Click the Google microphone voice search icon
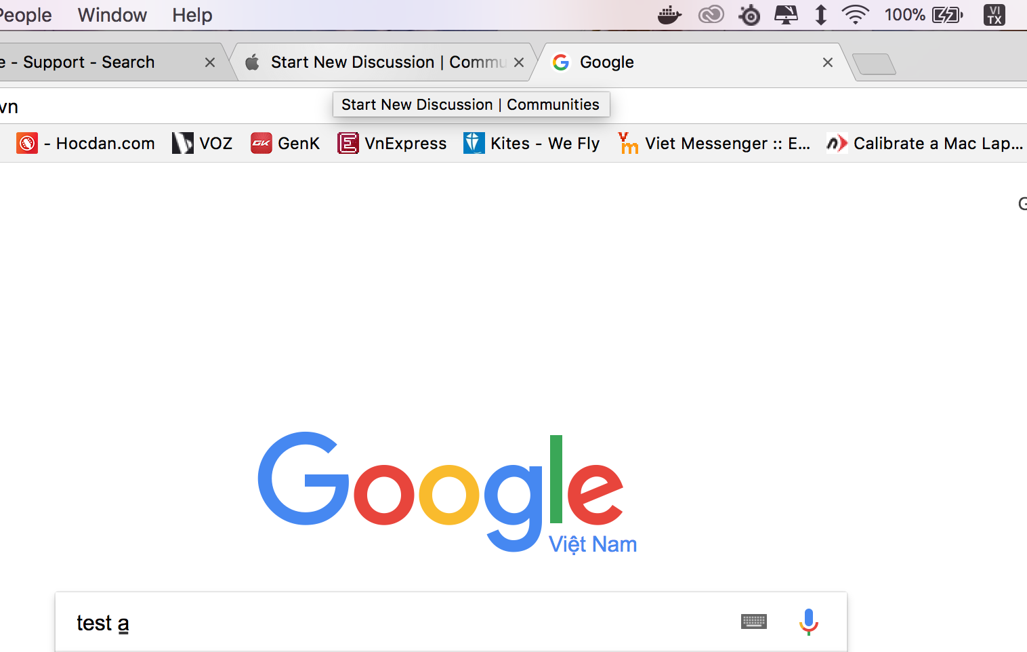The width and height of the screenshot is (1027, 652). [808, 622]
